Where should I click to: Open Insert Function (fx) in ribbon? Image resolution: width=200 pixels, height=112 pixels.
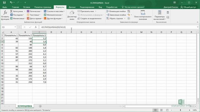coord(5,15)
